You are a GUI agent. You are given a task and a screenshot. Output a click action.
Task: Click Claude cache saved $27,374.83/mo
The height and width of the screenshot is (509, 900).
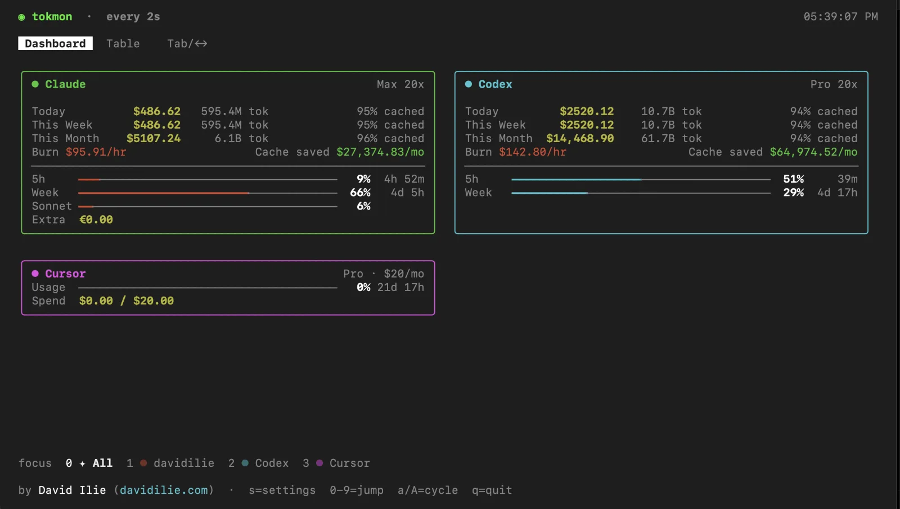click(x=380, y=152)
